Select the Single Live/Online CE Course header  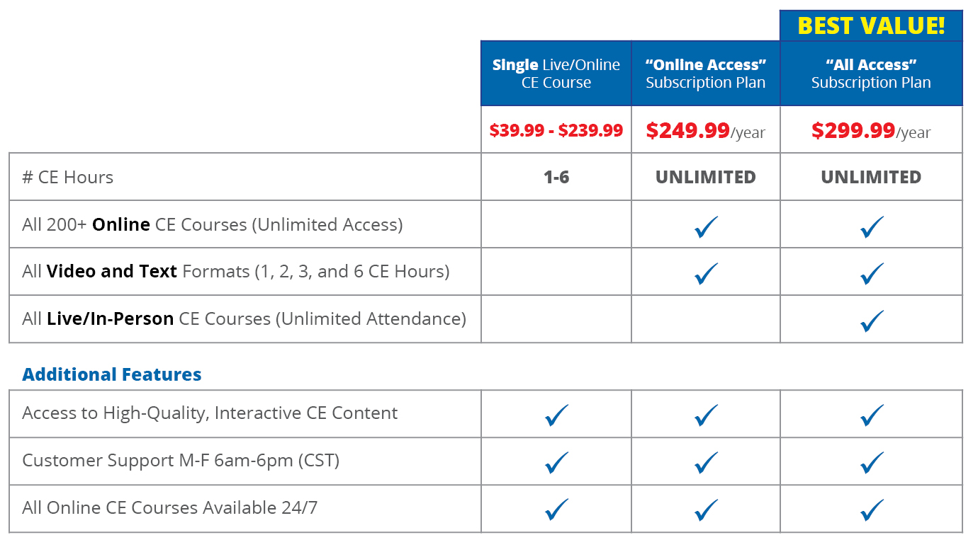click(556, 74)
